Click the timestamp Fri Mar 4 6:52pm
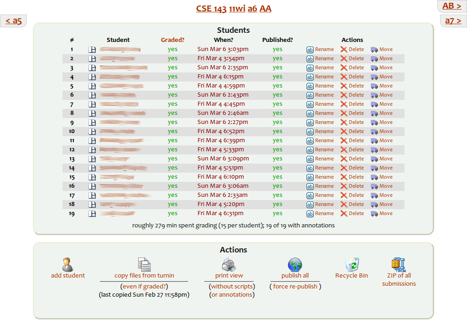467x324 pixels. [x=221, y=131]
